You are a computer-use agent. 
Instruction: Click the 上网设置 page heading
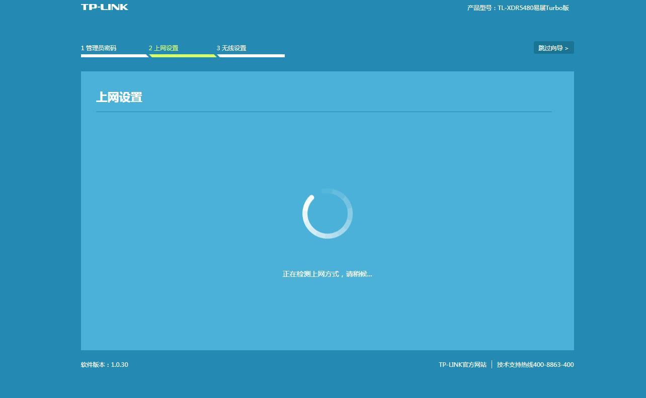pyautogui.click(x=119, y=97)
